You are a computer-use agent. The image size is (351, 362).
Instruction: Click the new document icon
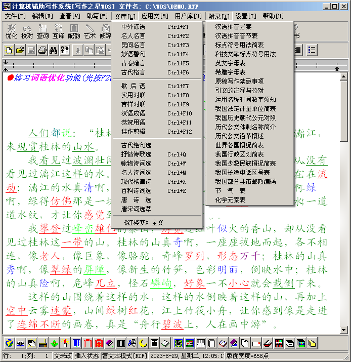tap(9, 50)
